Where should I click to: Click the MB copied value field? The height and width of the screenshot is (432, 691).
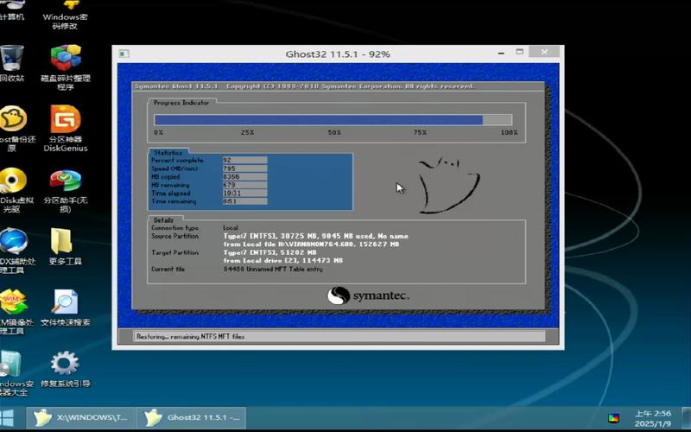click(x=244, y=177)
